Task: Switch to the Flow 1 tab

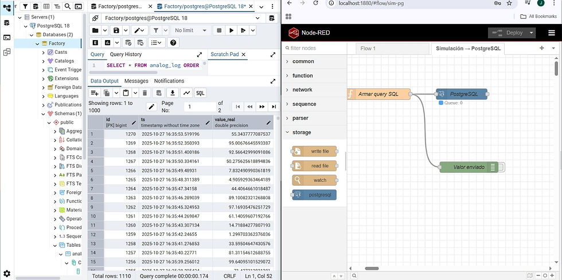Action: click(392, 48)
